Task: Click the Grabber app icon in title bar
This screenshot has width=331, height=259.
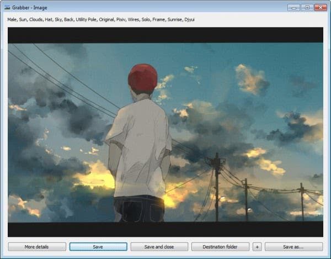Action: pyautogui.click(x=7, y=8)
